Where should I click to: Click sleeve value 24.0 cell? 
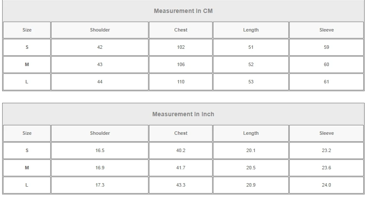(326, 185)
